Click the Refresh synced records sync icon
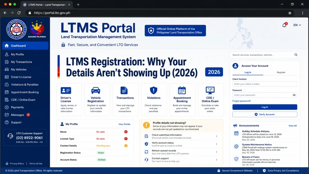Image resolution: width=309 pixels, height=174 pixels. point(146,152)
